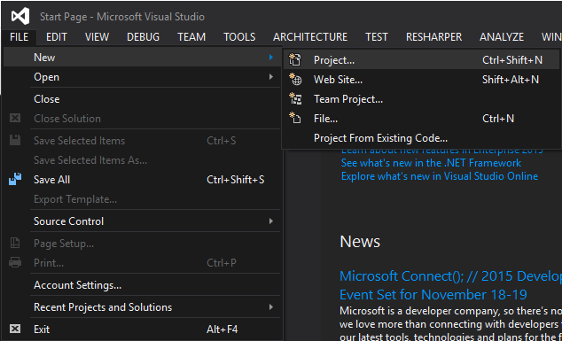The image size is (562, 341).
Task: Expand Recent Projects and Solutions arrow
Action: [x=271, y=307]
